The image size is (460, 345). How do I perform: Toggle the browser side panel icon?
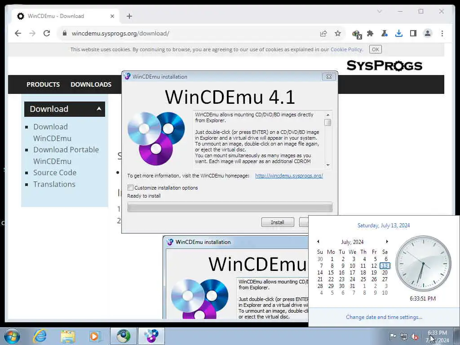tap(413, 33)
